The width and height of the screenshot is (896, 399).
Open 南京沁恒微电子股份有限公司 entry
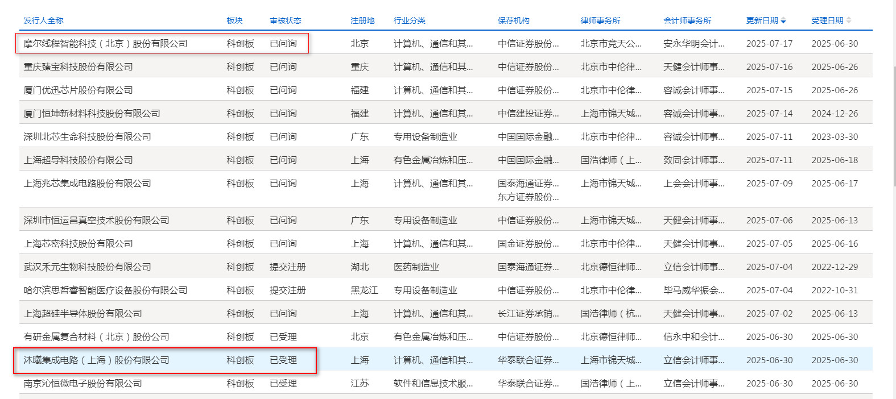coord(82,384)
